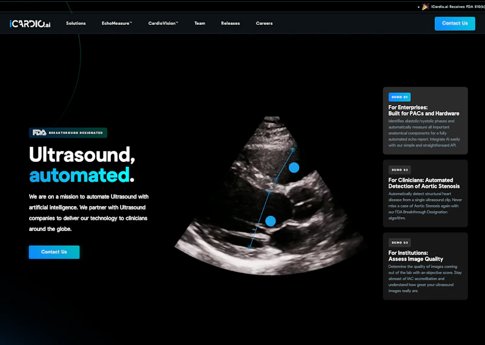Open Automated Detection of Aortic Stenosis card
485x345 pixels.
pyautogui.click(x=426, y=193)
